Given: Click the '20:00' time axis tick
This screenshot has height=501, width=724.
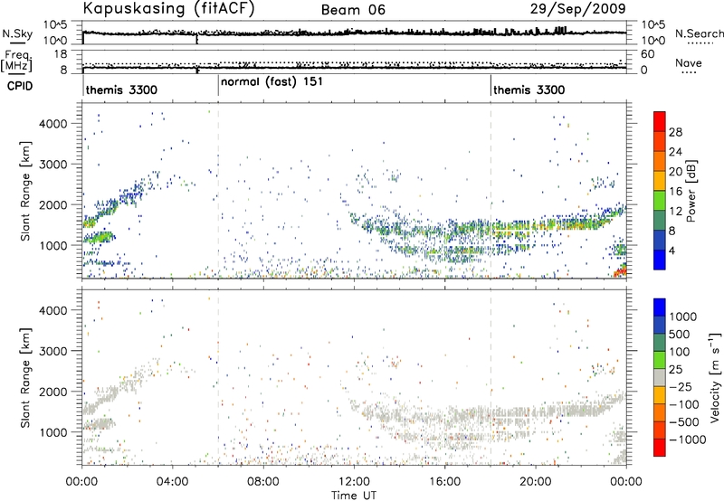Looking at the screenshot, I should [535, 482].
